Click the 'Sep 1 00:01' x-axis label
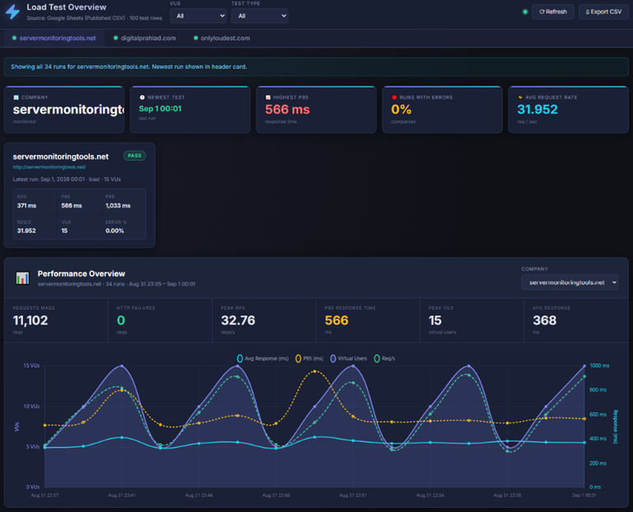Image resolution: width=633 pixels, height=512 pixels. click(584, 495)
